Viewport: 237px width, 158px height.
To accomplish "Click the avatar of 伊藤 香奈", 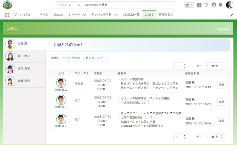I will click(x=10, y=81).
